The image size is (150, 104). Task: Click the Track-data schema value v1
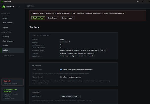[61, 47]
